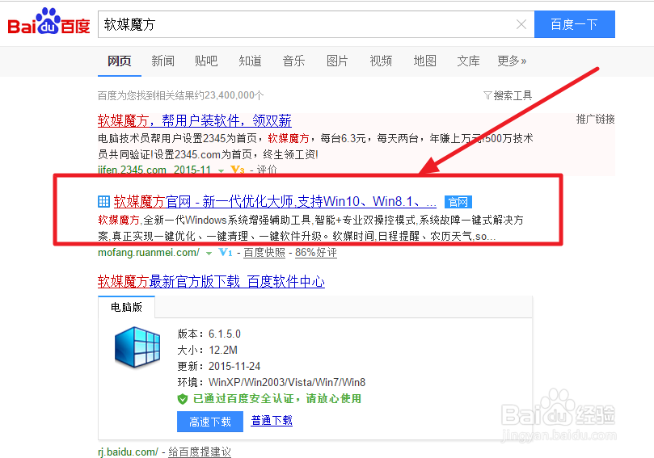Switch to the 图片 tab
Screen dimensions: 654x458
point(337,61)
